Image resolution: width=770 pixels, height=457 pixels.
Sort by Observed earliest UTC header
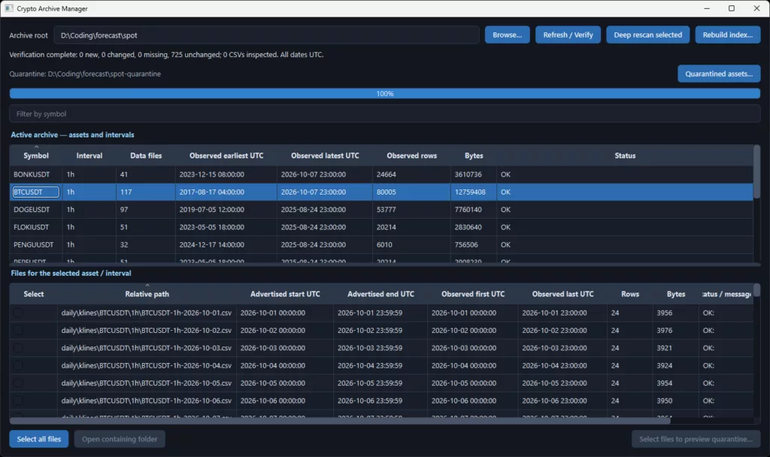(x=226, y=156)
